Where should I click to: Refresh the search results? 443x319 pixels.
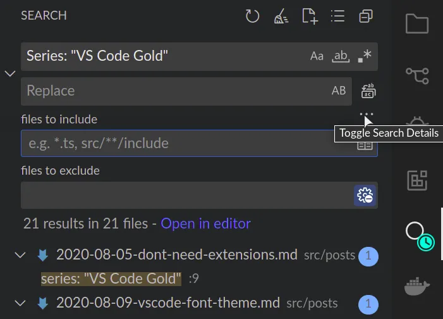pyautogui.click(x=252, y=16)
